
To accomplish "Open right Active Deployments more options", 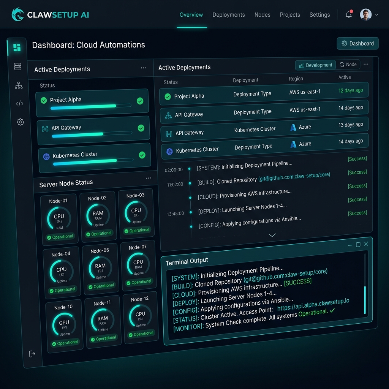I will pos(366,64).
